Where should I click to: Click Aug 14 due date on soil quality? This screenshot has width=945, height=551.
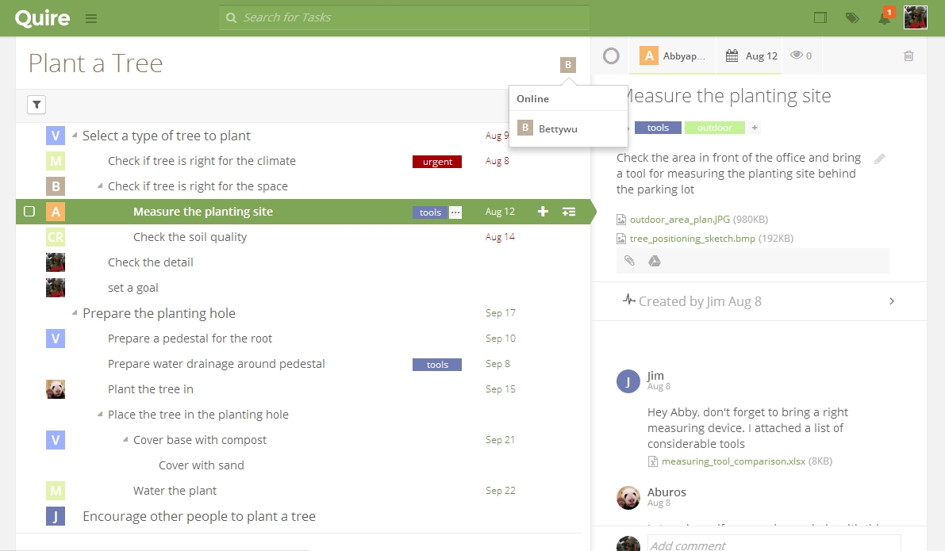500,237
